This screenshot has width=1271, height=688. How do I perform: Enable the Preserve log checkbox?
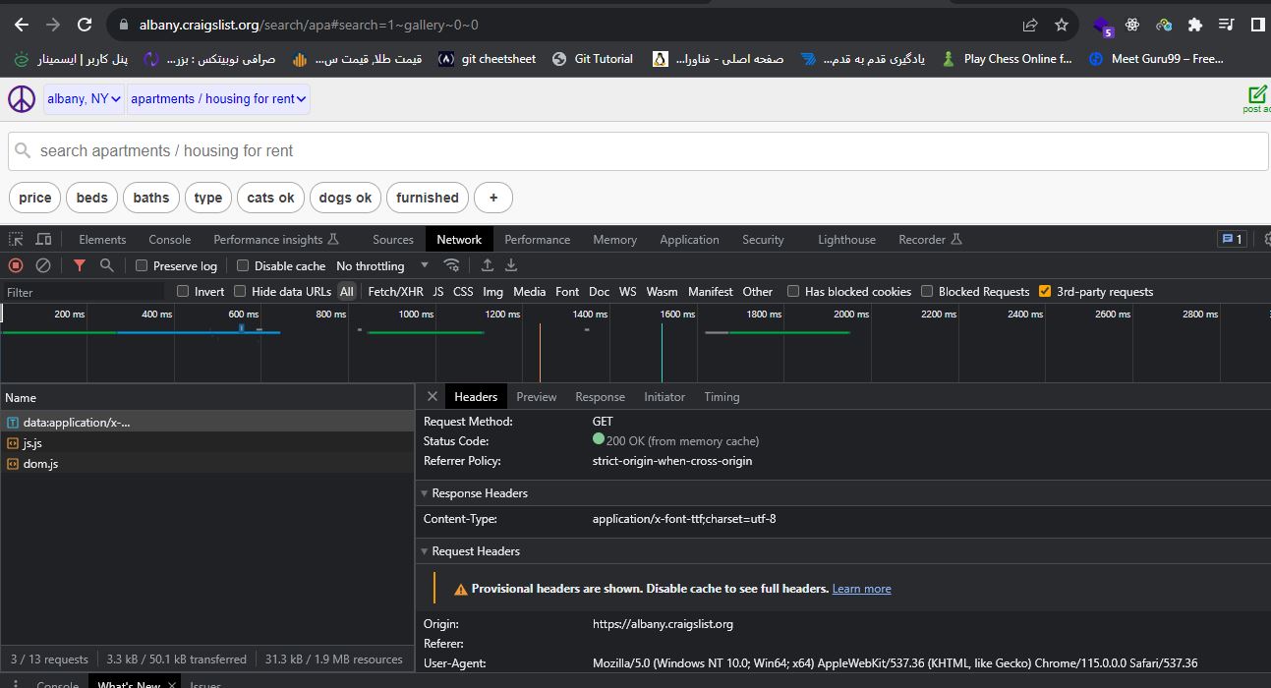point(142,265)
